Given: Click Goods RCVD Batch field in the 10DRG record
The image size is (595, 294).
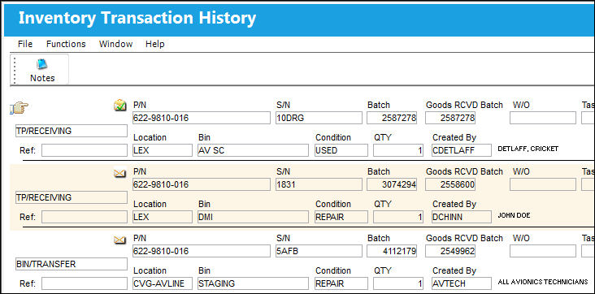Looking at the screenshot, I should (x=450, y=118).
